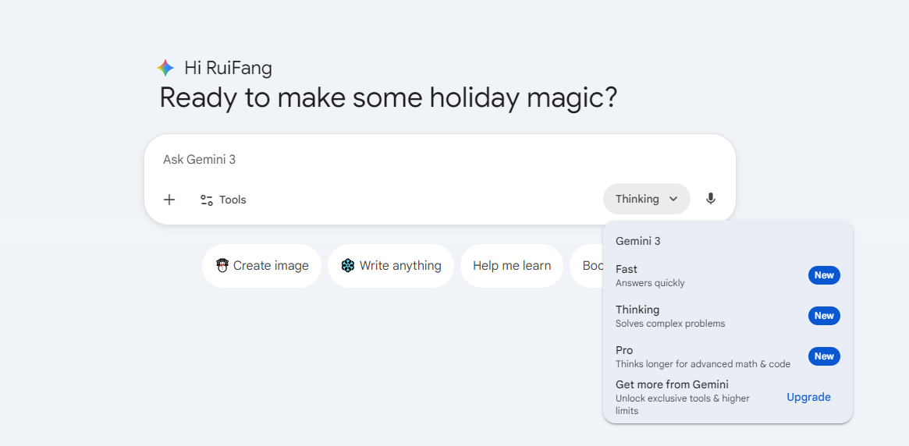Image resolution: width=909 pixels, height=446 pixels.
Task: Click the snowman icon on Create image
Action: tap(222, 266)
